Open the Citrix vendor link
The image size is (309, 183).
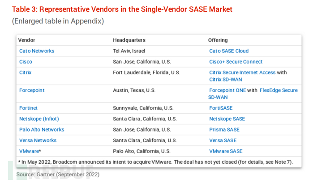pyautogui.click(x=26, y=72)
